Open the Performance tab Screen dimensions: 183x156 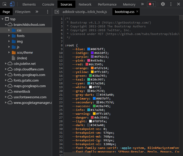click(107, 4)
